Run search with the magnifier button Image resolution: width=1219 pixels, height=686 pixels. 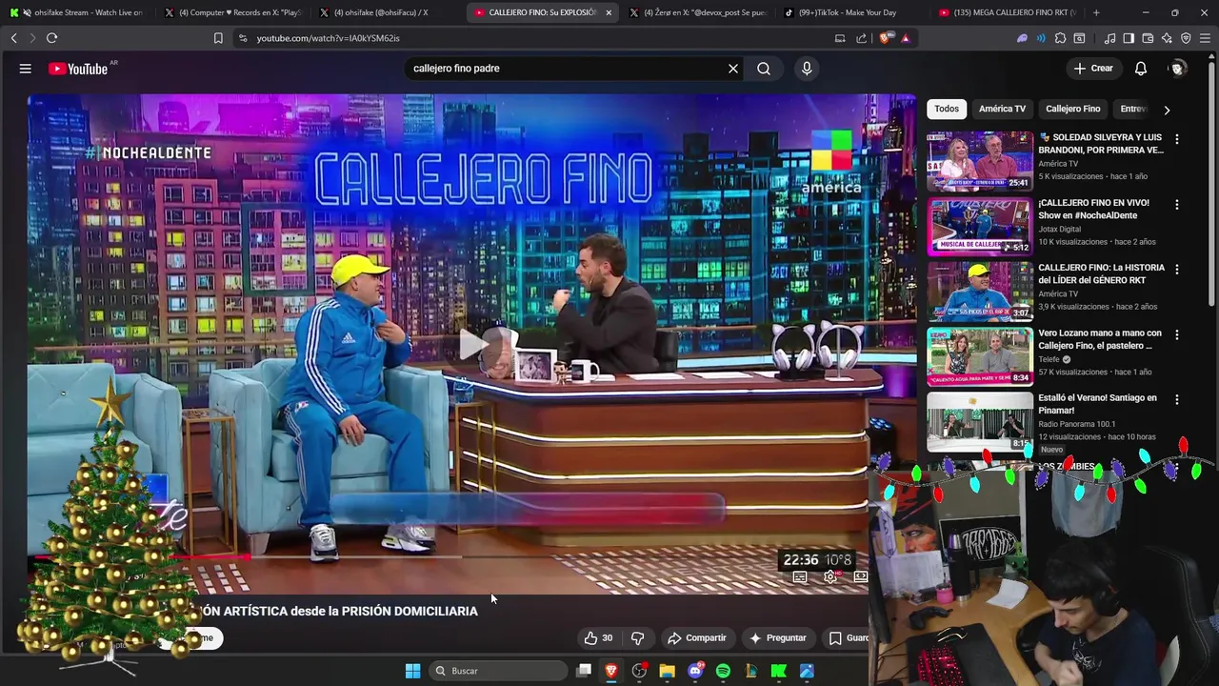[764, 69]
